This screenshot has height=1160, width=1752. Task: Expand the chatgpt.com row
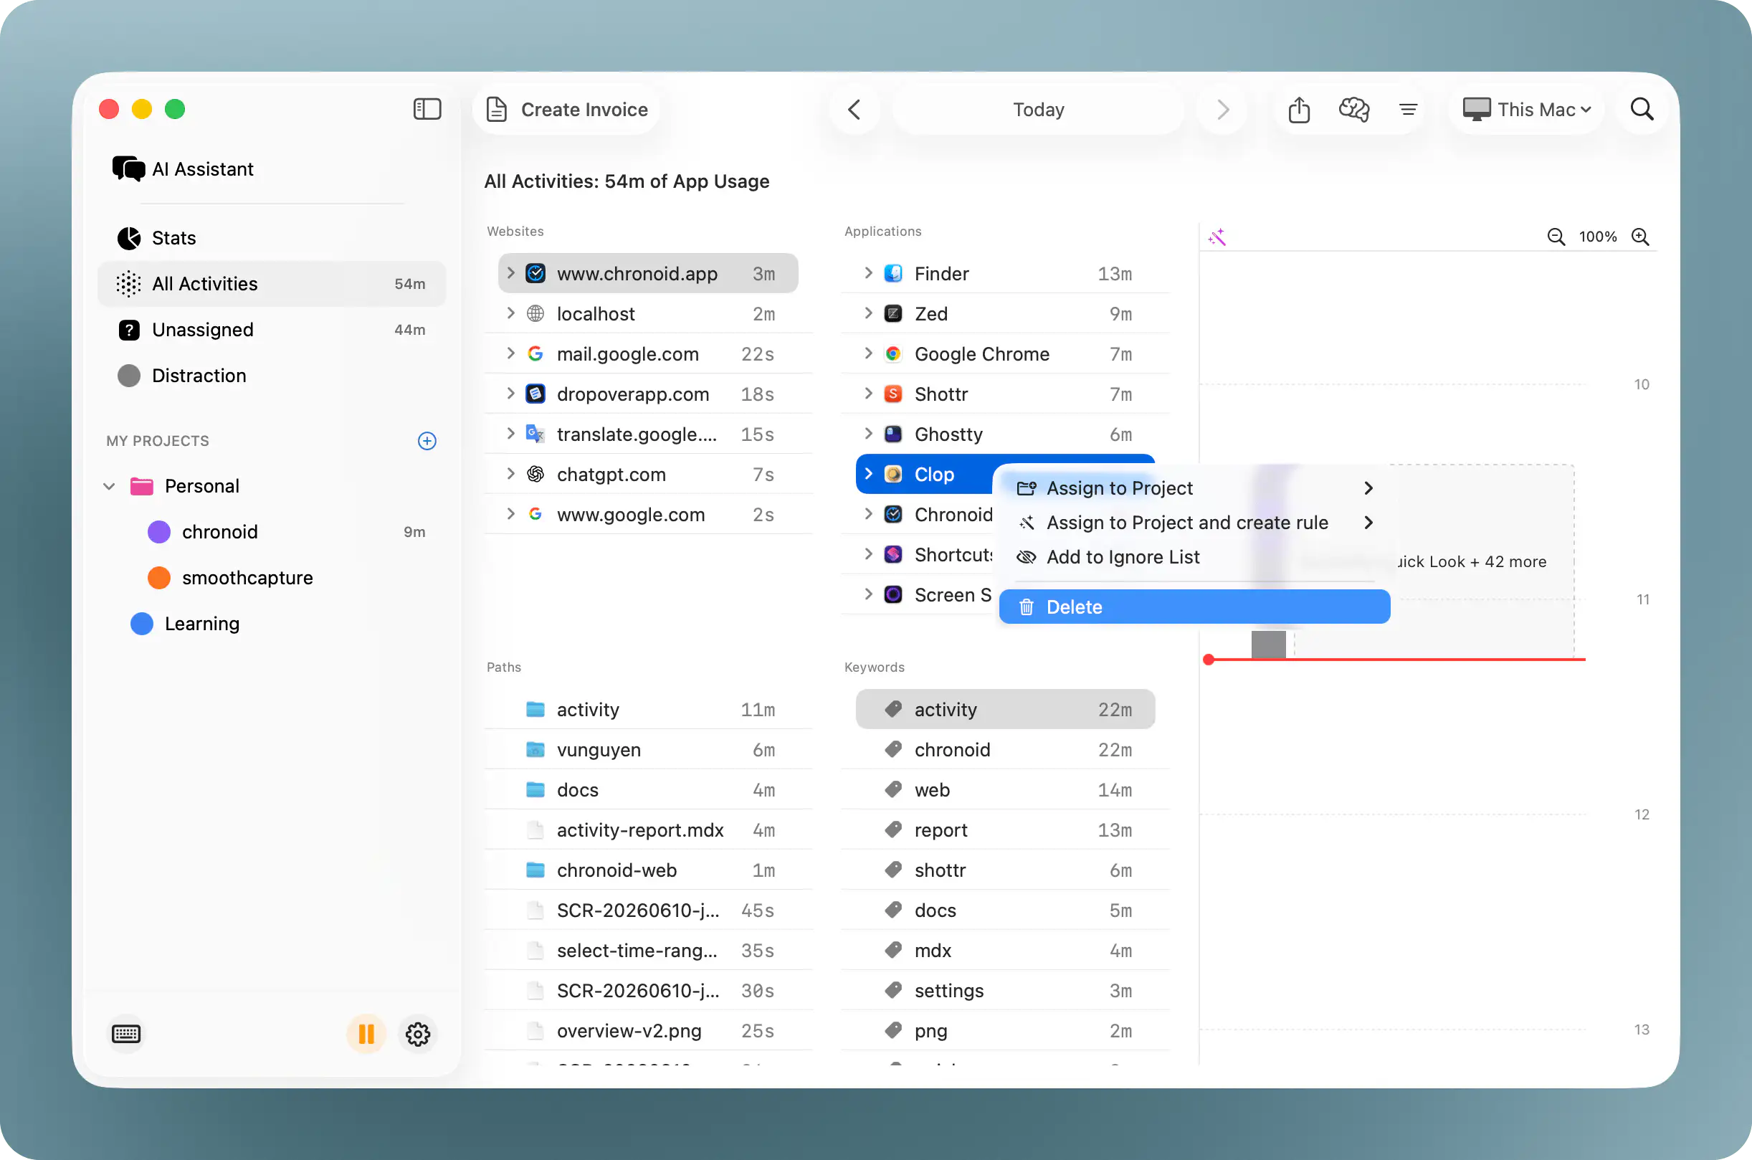coord(510,474)
